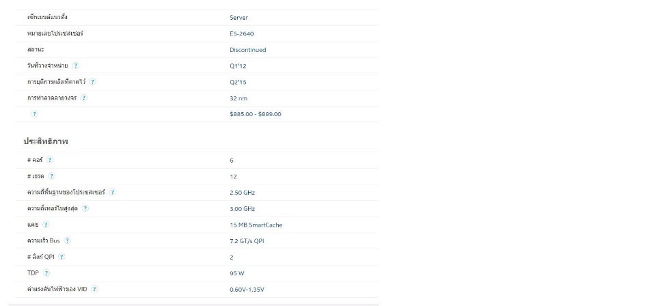Click help icon next to ความเร็ว Bus
Image resolution: width=656 pixels, height=306 pixels.
click(68, 240)
